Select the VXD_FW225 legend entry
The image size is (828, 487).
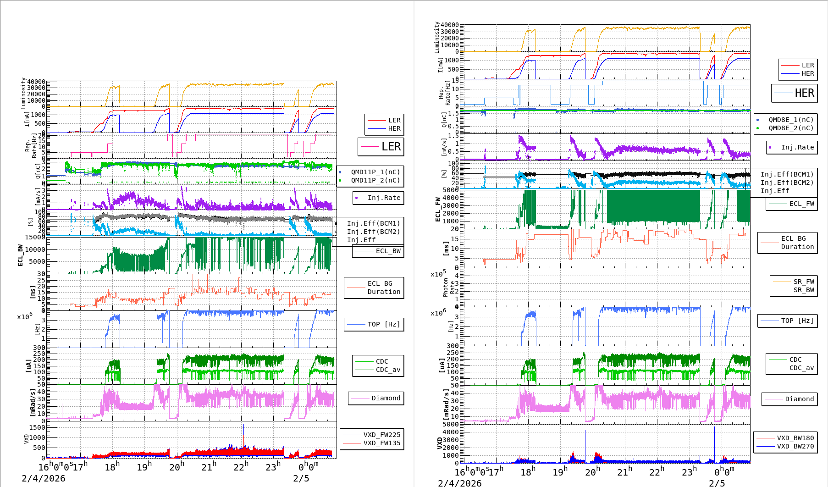pos(381,435)
